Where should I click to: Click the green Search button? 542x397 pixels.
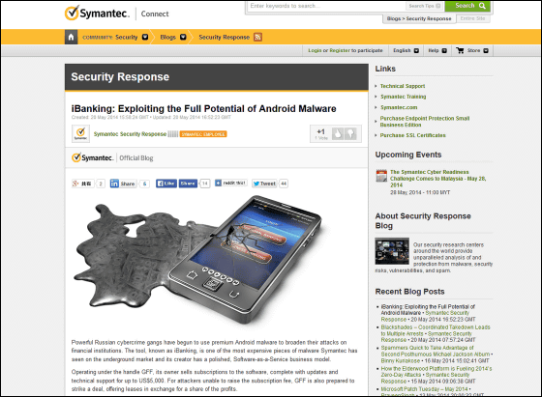(469, 6)
